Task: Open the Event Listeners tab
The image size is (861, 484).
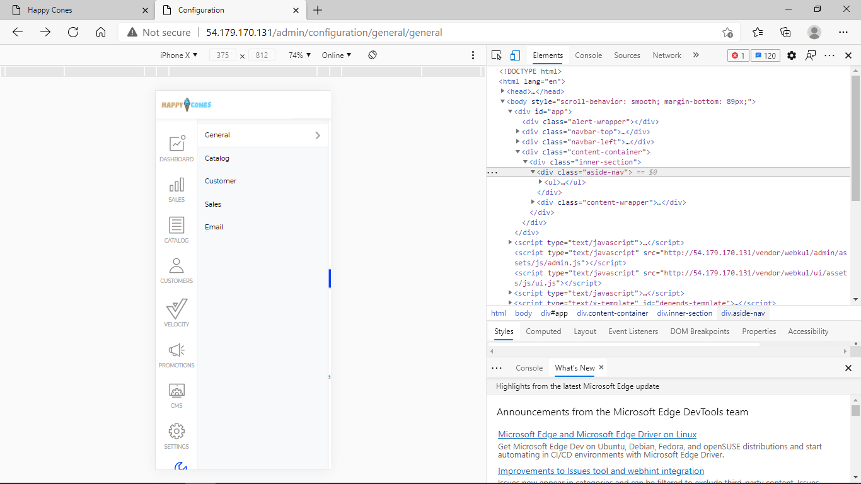Action: click(633, 331)
